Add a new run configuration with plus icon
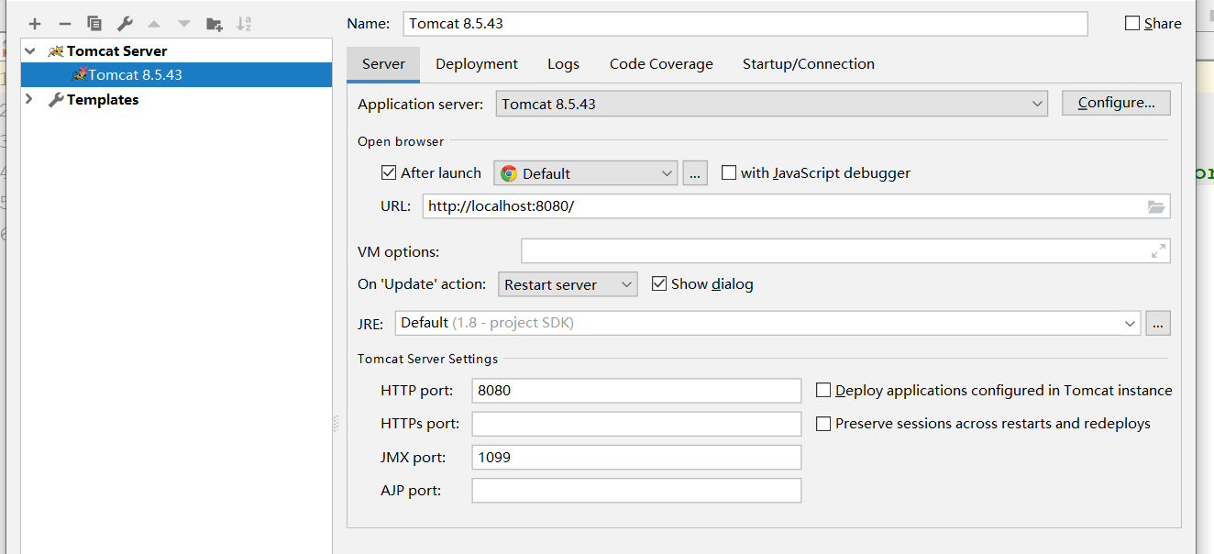The image size is (1214, 554). tap(35, 24)
